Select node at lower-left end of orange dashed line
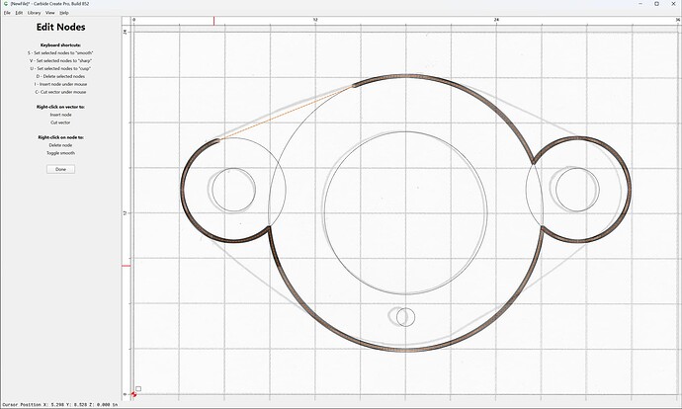 coord(217,140)
